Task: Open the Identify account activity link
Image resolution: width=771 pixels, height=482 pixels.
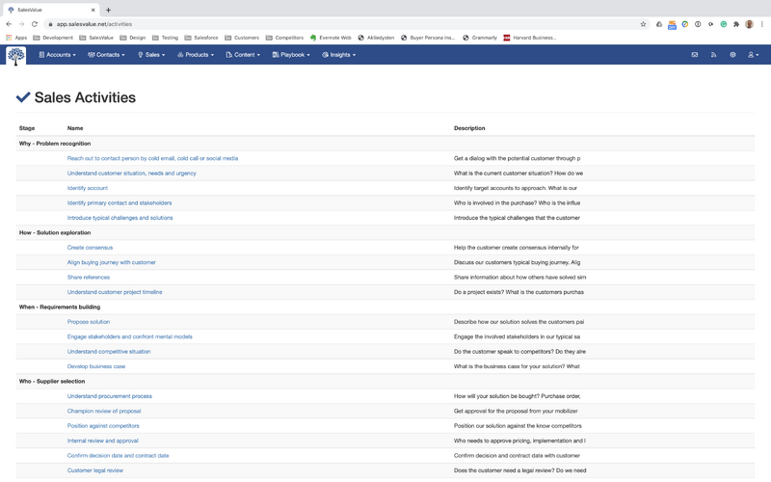Action: click(x=88, y=188)
